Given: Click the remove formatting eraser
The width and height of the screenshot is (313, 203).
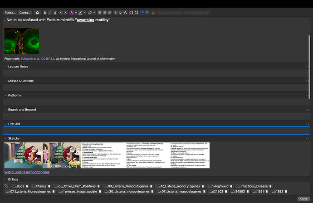Looking at the screenshot, I should [90, 13].
